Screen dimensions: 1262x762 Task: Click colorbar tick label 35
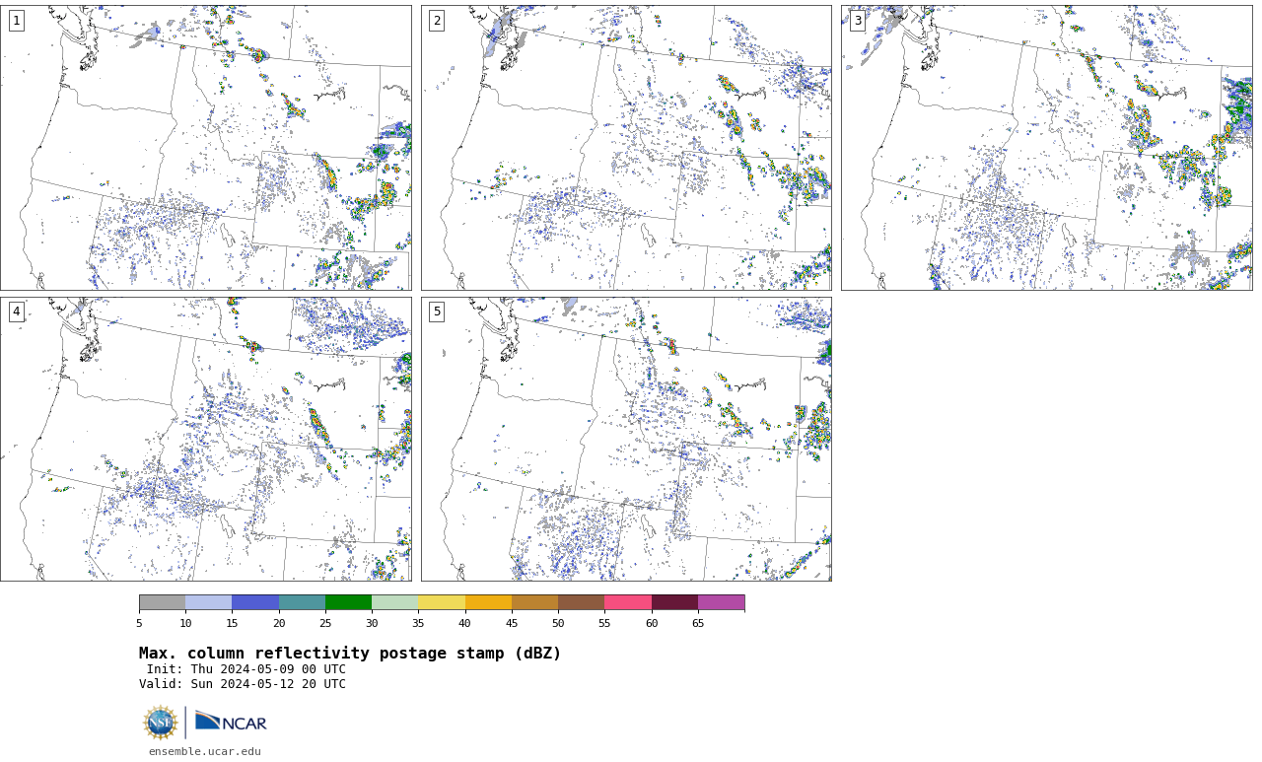418,623
